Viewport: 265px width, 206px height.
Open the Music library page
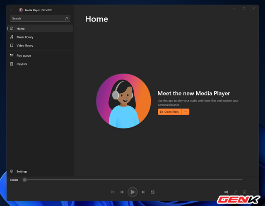pyautogui.click(x=40, y=37)
